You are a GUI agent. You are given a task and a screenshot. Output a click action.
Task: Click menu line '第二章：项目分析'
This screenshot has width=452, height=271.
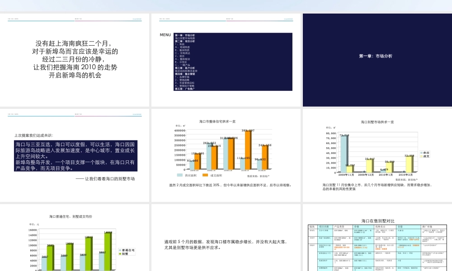click(x=185, y=41)
